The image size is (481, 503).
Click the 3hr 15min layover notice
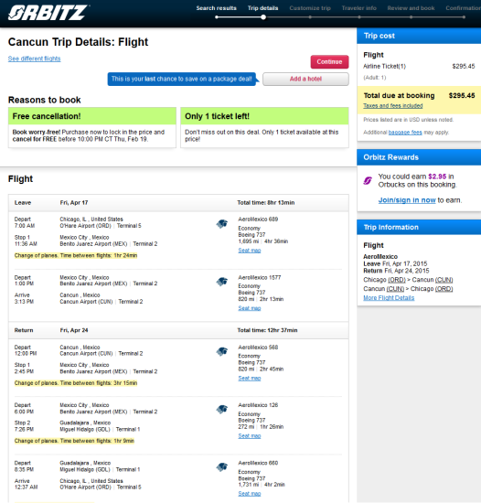click(76, 383)
